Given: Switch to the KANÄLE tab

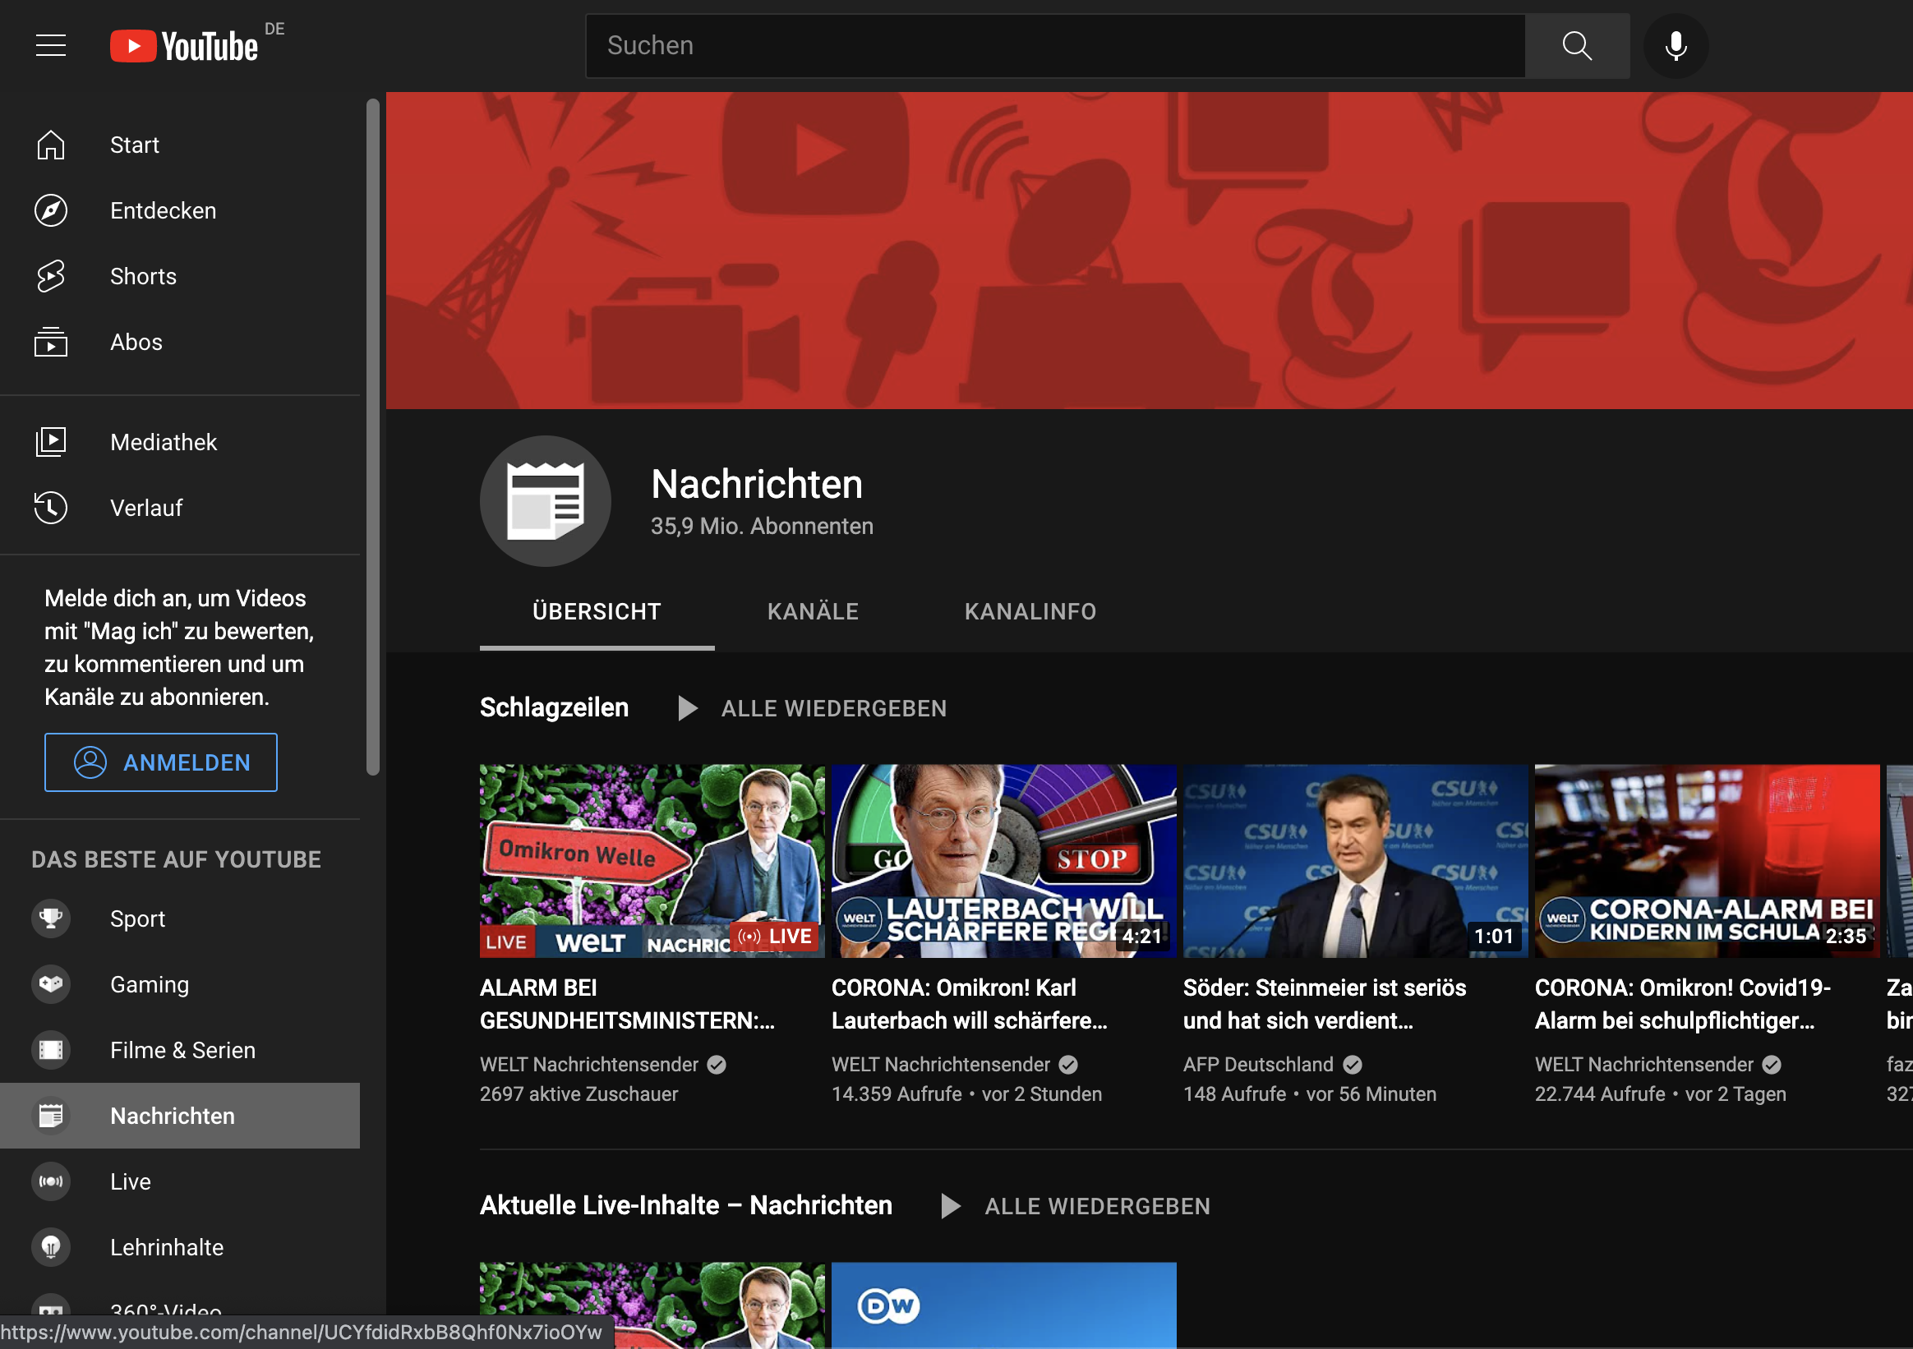Looking at the screenshot, I should tap(813, 612).
